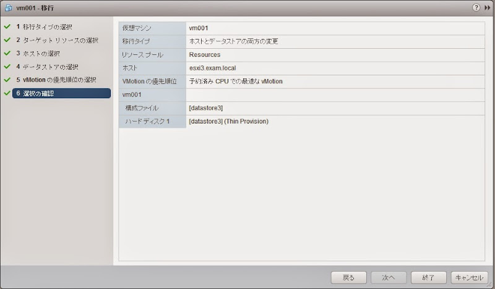Select the vm001 section header row

pyautogui.click(x=302, y=95)
